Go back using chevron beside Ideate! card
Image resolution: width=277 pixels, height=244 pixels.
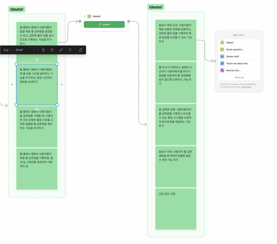coord(85,16)
